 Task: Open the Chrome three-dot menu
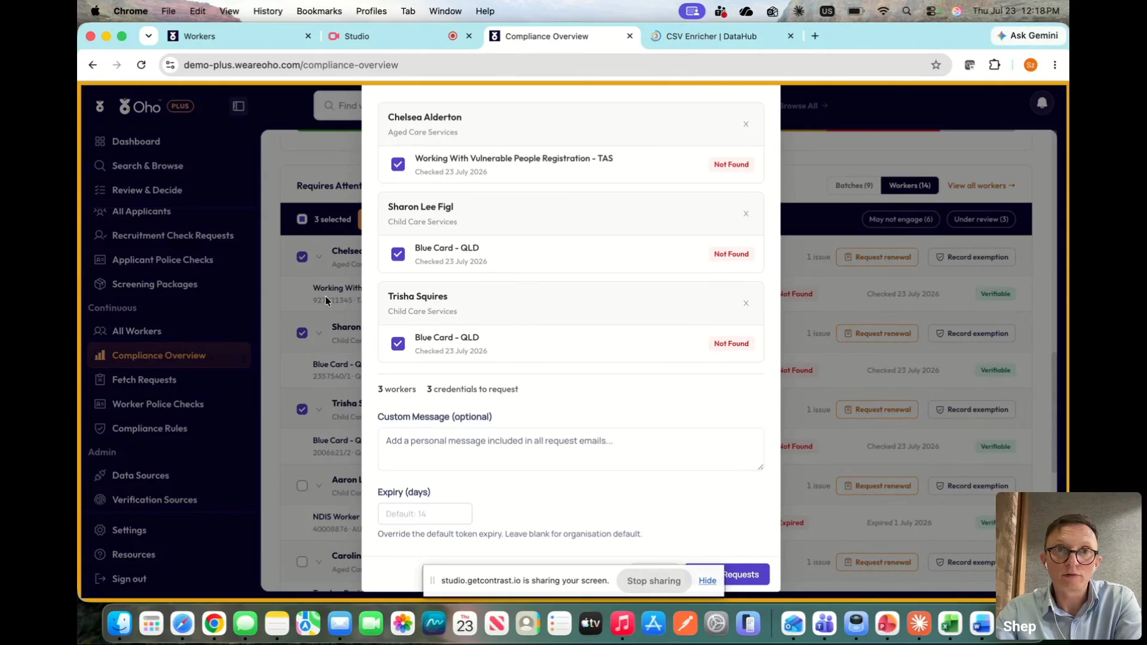click(x=1055, y=65)
